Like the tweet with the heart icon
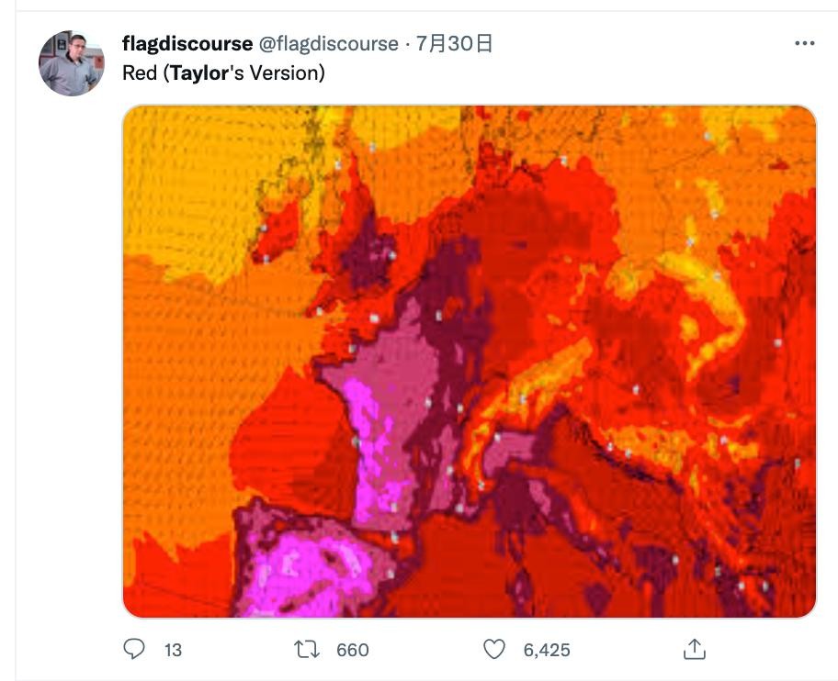Viewport: 838px width, 681px height. point(494,650)
